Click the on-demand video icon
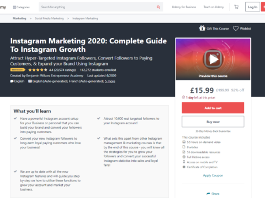Image resolution: width=265 pixels, height=198 pixels. pyautogui.click(x=184, y=142)
